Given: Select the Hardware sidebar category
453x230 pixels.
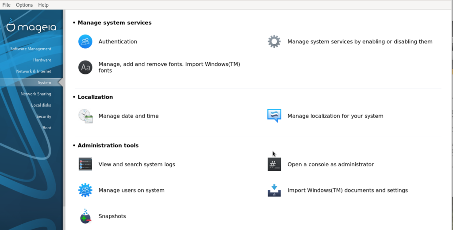Looking at the screenshot, I should tap(42, 60).
